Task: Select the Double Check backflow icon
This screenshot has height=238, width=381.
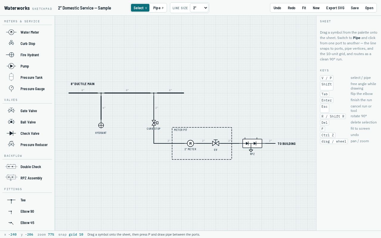Action: coord(11,167)
